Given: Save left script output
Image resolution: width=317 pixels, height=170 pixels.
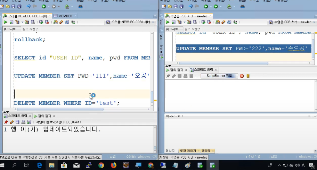Looking at the screenshot, I should coord(17,122).
